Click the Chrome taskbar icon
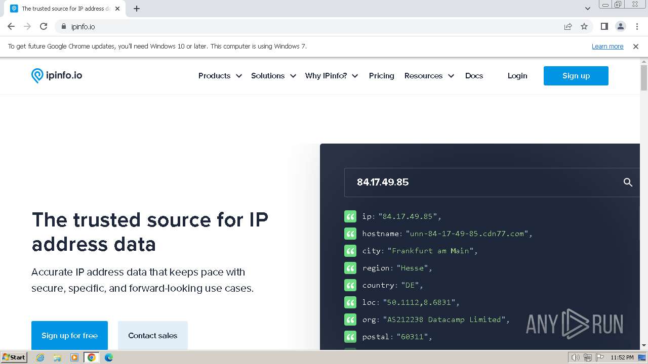Image resolution: width=648 pixels, height=364 pixels. (92, 357)
